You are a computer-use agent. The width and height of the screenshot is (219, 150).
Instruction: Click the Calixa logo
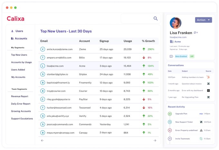pos(15,19)
